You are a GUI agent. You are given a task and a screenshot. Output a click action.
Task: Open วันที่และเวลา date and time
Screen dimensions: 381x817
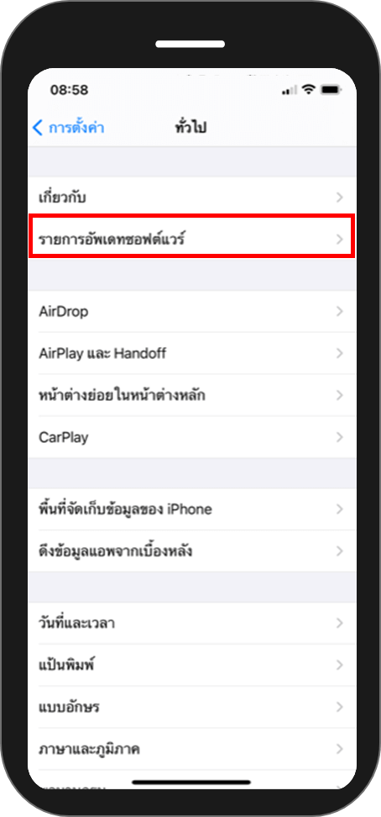tap(192, 623)
